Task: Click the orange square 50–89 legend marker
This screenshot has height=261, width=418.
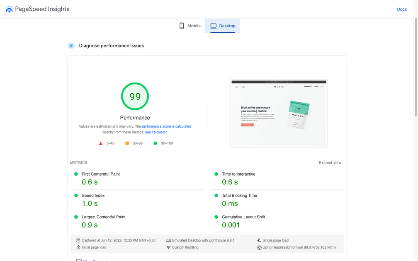Action: point(127,143)
